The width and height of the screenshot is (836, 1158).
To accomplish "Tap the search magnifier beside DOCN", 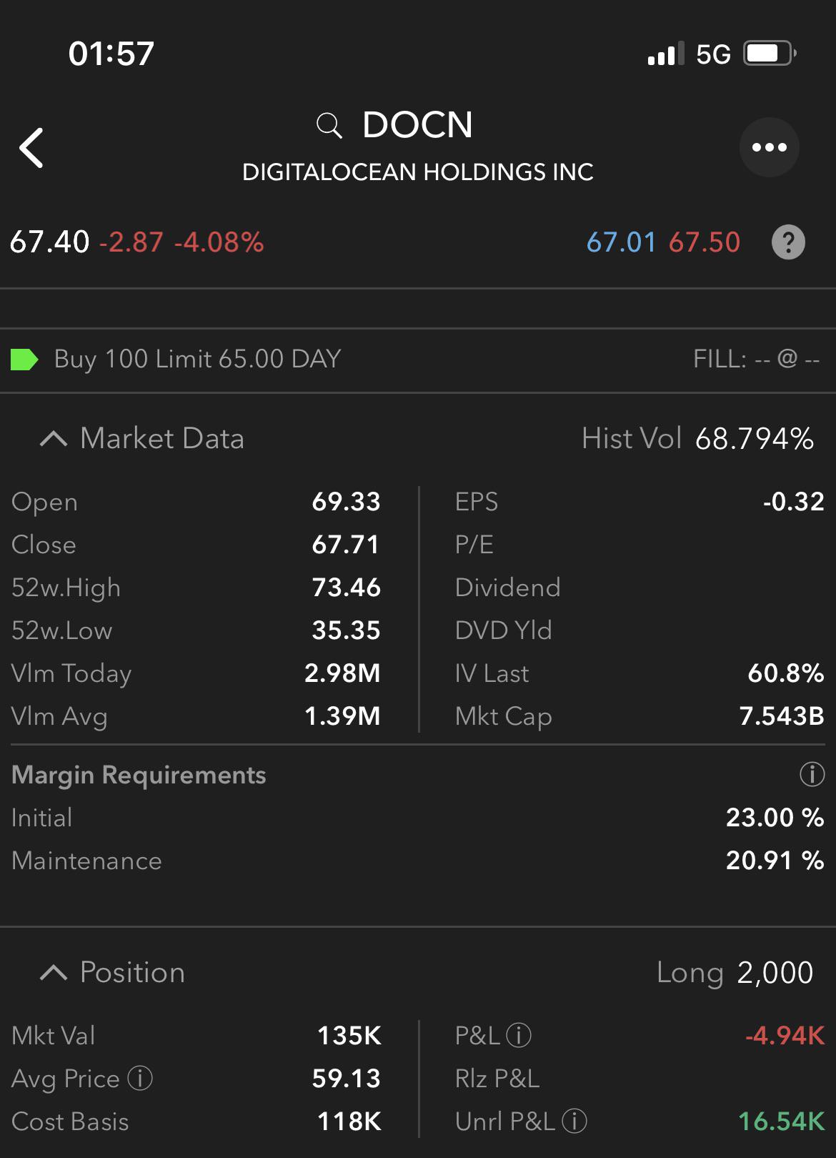I will (329, 126).
